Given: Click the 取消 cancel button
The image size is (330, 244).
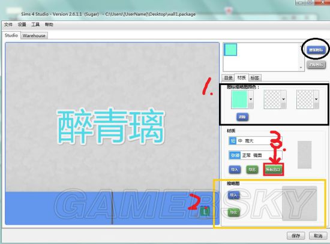Looking at the screenshot, I should (318, 236).
